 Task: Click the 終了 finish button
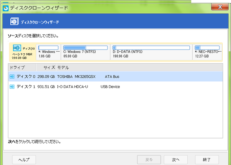(207, 160)
